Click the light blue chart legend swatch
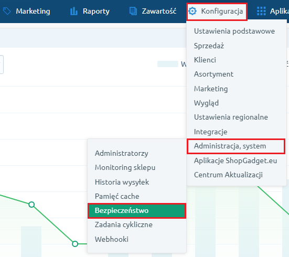This screenshot has width=289, height=257. (x=168, y=64)
